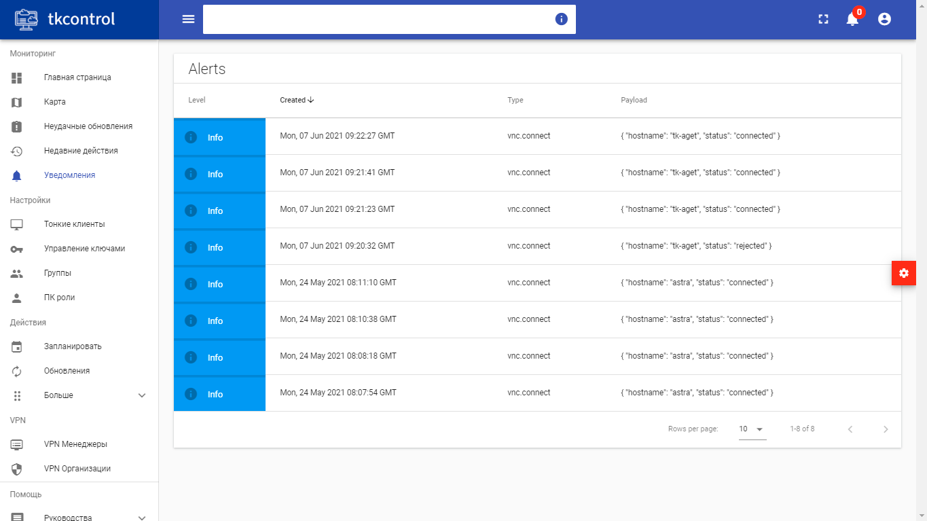This screenshot has height=521, width=927.
Task: Toggle fullscreen mode icon
Action: coord(823,19)
